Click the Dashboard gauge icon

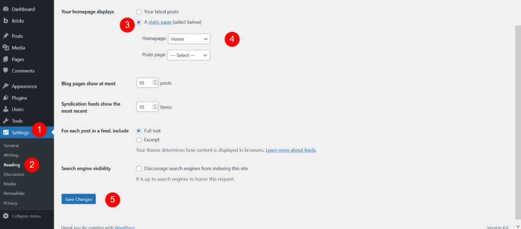[x=6, y=9]
